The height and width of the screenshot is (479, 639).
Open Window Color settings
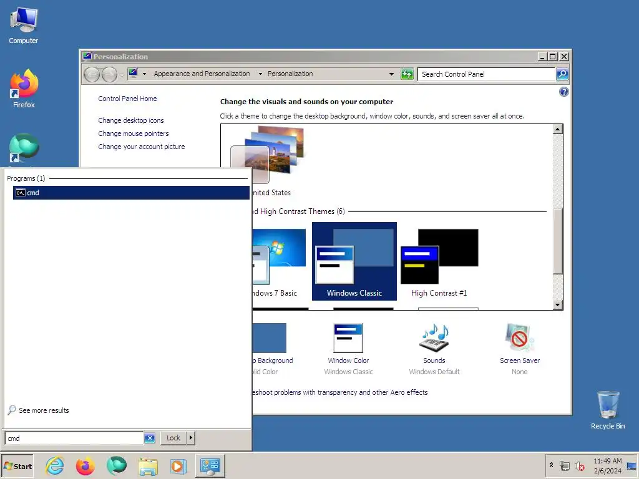point(348,349)
